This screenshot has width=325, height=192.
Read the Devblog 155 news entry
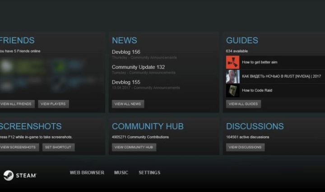click(x=126, y=82)
